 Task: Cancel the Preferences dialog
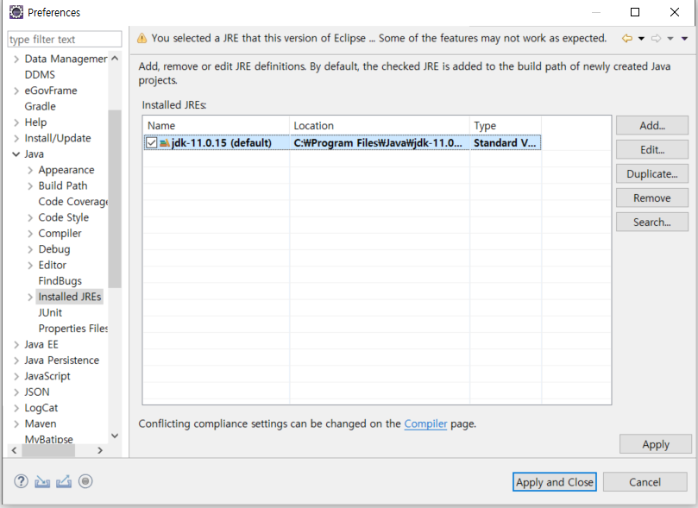point(645,482)
